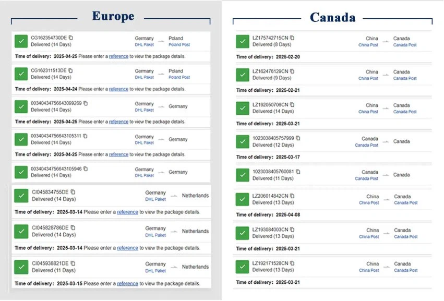Viewport: 444px width, 301px height.
Task: Copy tracking number CG162311513DE
Action: [x=70, y=70]
